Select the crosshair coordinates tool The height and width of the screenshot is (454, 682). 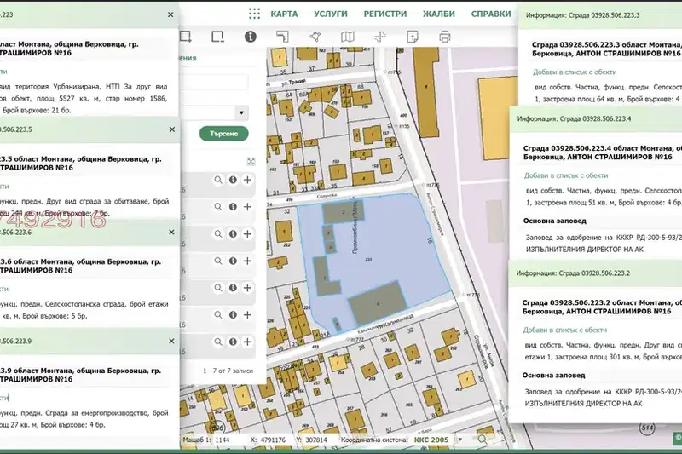click(x=380, y=37)
